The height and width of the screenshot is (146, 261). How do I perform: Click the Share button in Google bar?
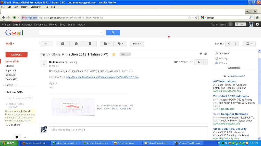coord(240,24)
